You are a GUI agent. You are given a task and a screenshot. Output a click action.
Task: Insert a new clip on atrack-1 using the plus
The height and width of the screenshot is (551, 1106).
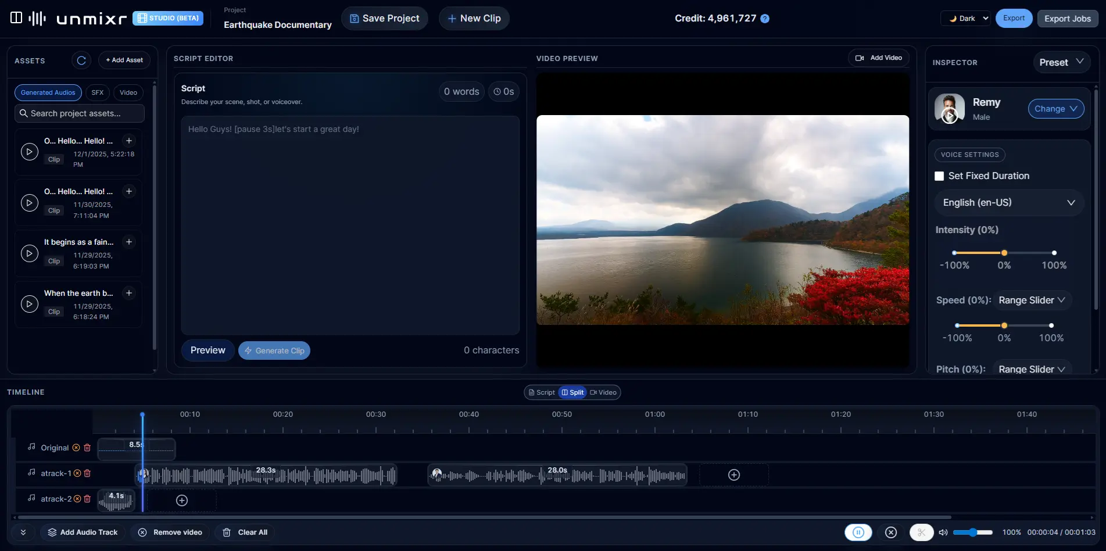pos(733,474)
